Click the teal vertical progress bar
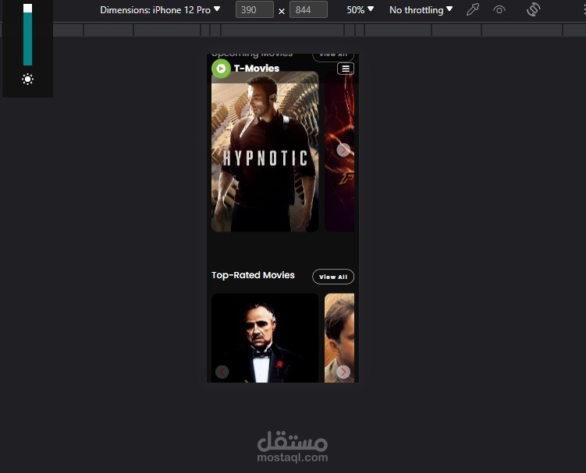The width and height of the screenshot is (586, 473). 27,35
